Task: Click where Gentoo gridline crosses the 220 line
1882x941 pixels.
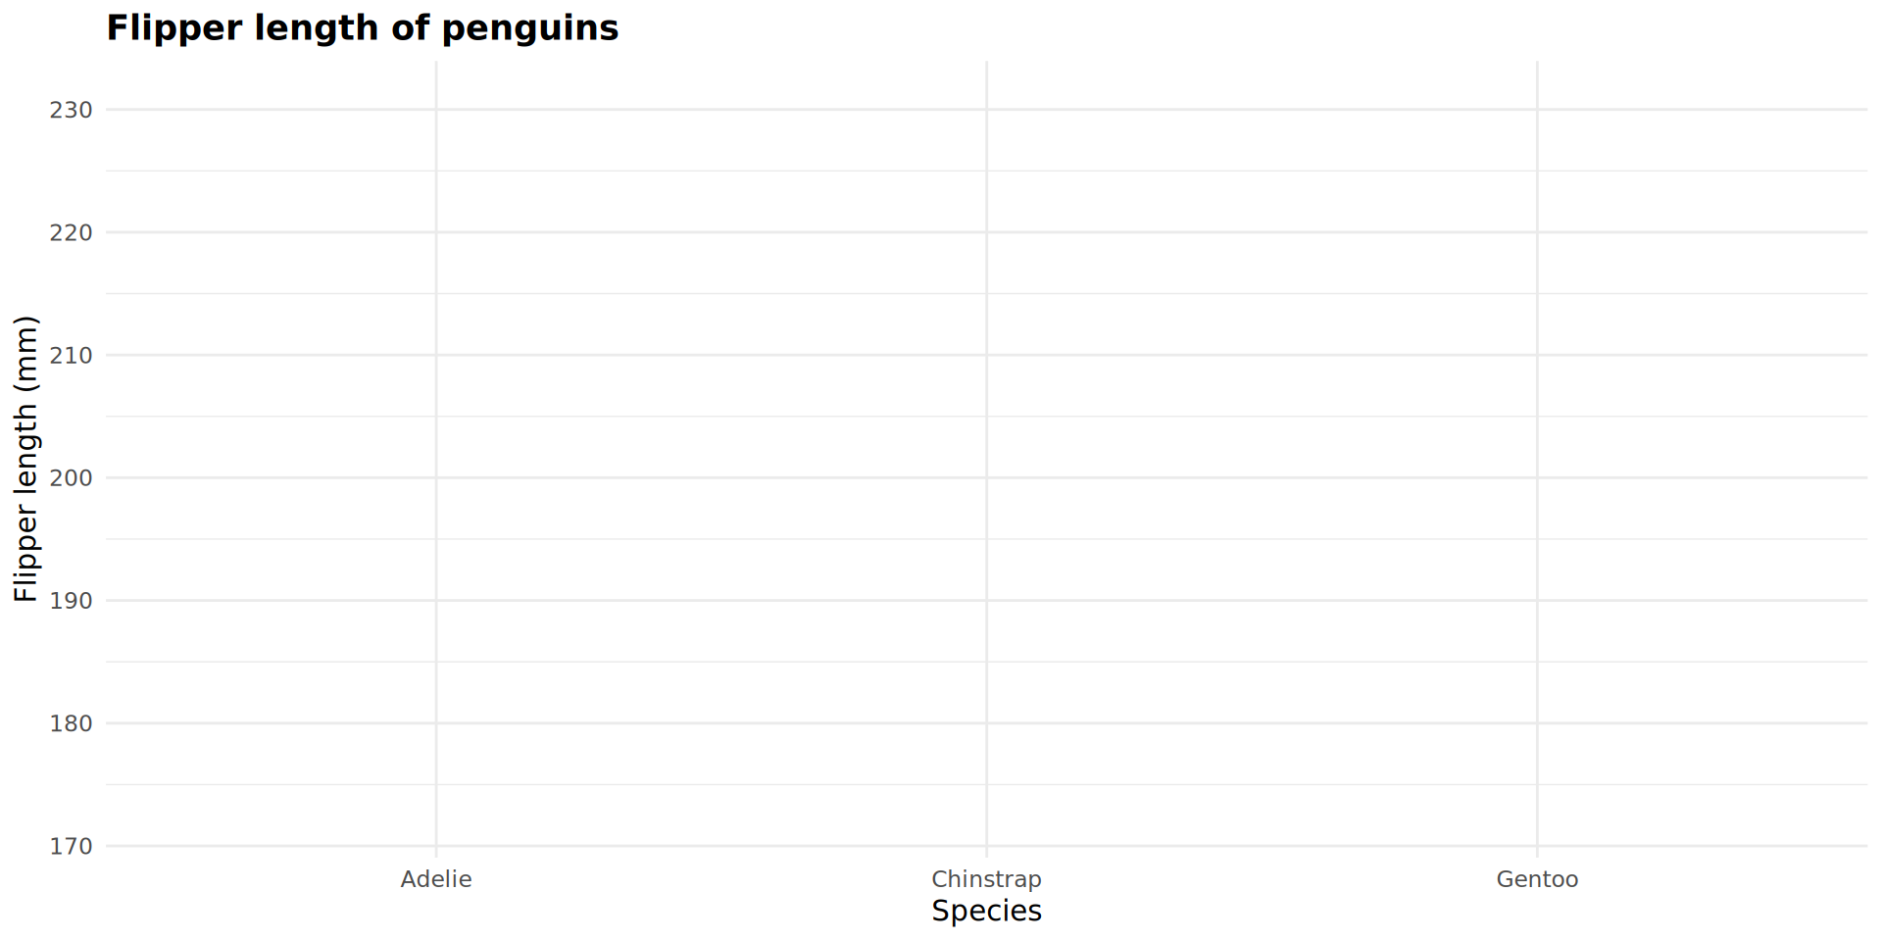Action: [x=1537, y=232]
